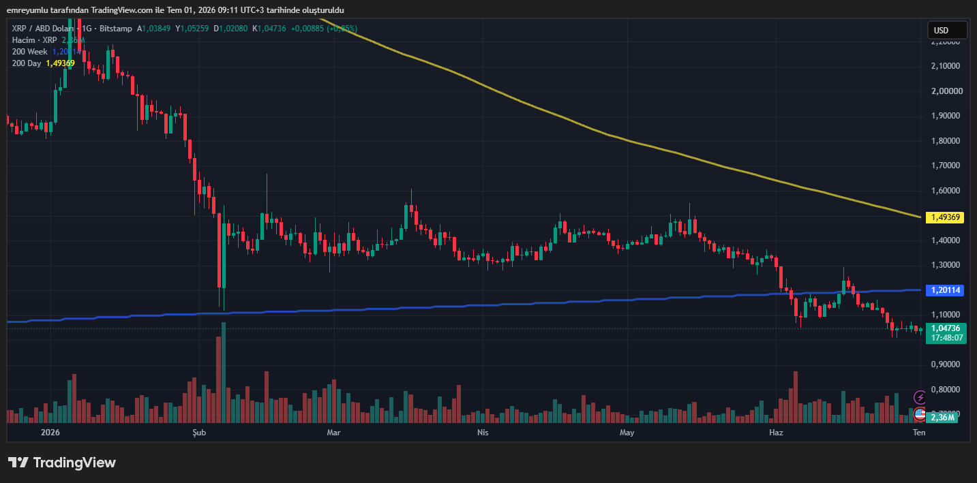The image size is (977, 483).
Task: Select the 200 Day indicator legend
Action: click(x=27, y=63)
